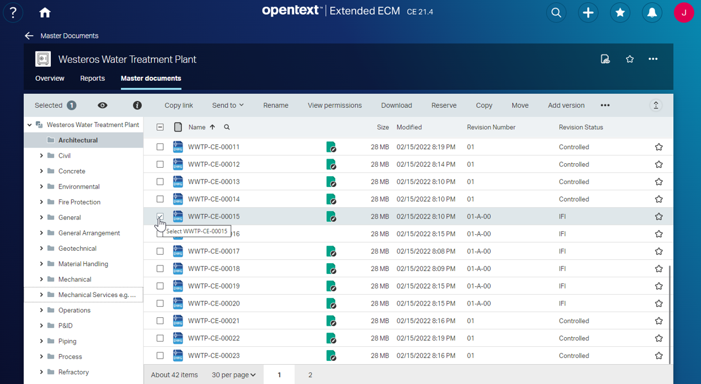701x384 pixels.
Task: Switch to the Overview tab
Action: click(x=50, y=78)
